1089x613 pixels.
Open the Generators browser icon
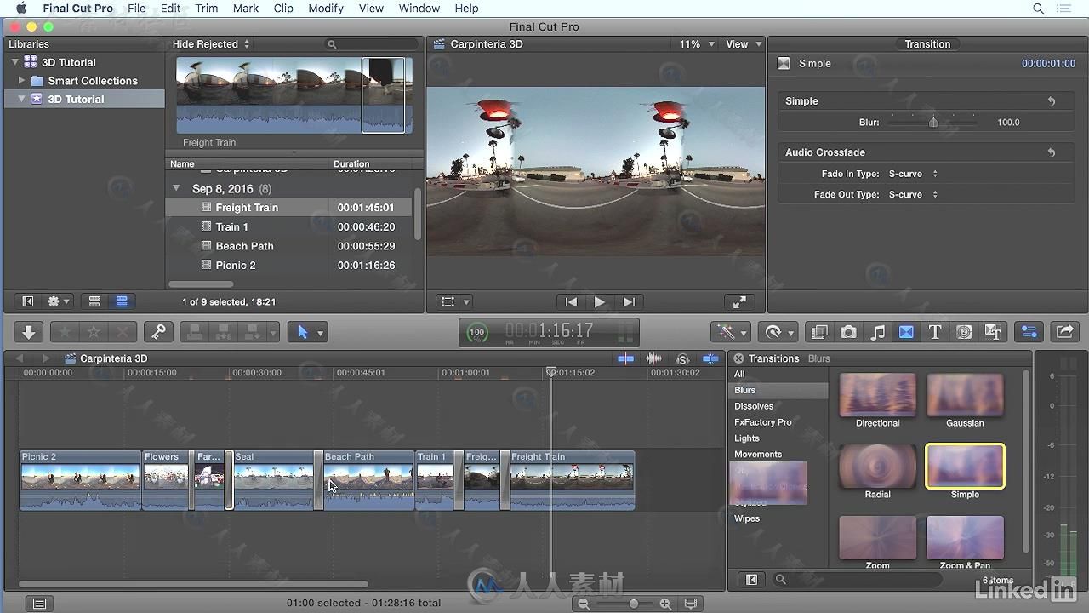pos(964,332)
